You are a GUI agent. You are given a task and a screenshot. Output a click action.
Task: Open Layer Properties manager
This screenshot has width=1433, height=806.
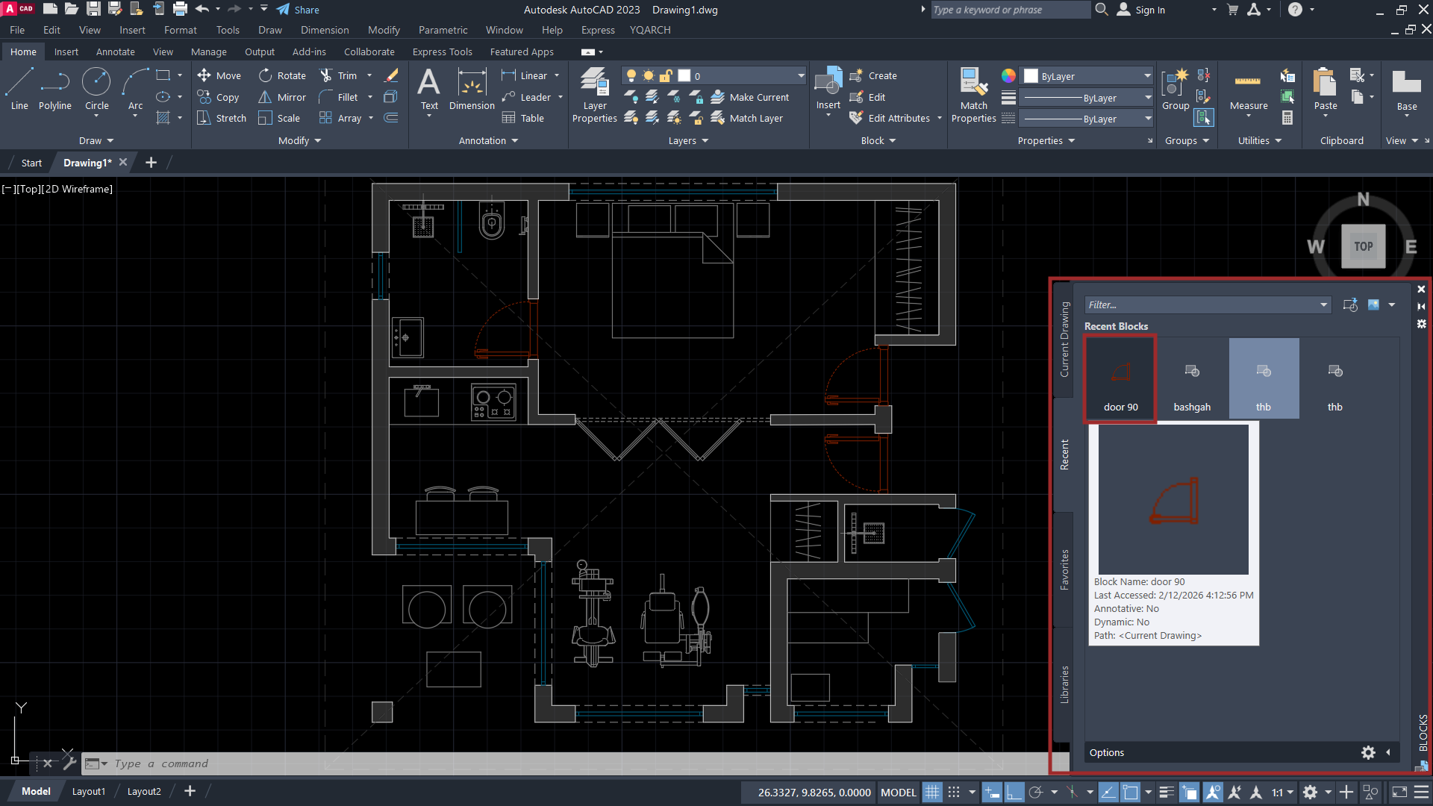[595, 95]
